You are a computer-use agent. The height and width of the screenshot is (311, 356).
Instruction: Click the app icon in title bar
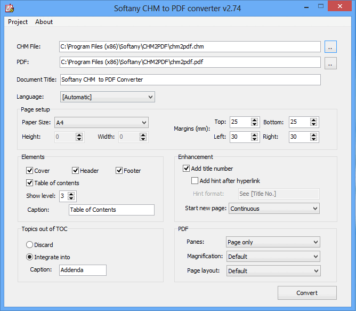9,9
